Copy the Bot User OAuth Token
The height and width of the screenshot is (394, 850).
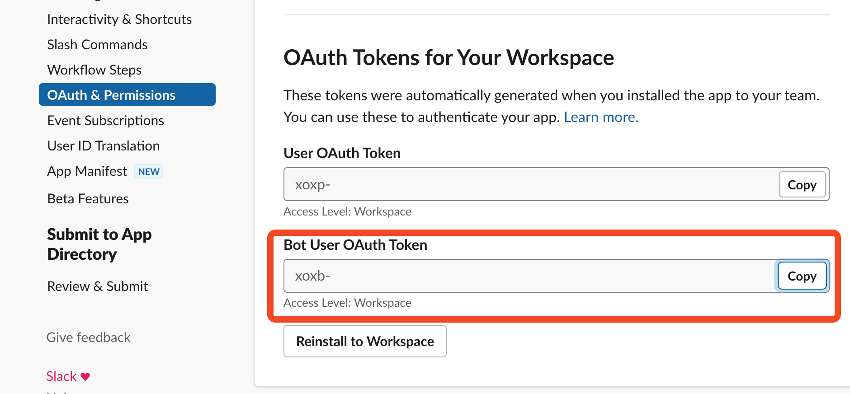pyautogui.click(x=802, y=276)
